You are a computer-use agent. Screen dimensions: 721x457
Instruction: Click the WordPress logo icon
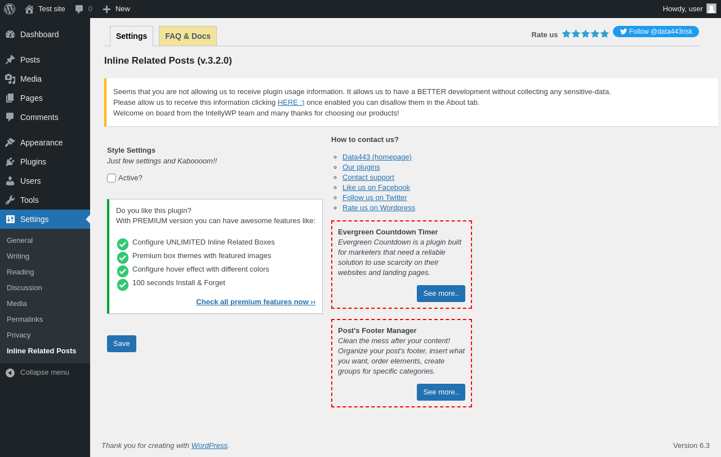tap(10, 9)
